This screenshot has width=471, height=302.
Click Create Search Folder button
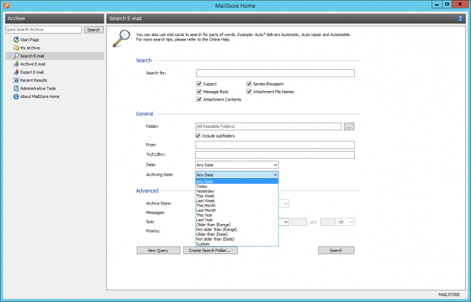pyautogui.click(x=210, y=250)
